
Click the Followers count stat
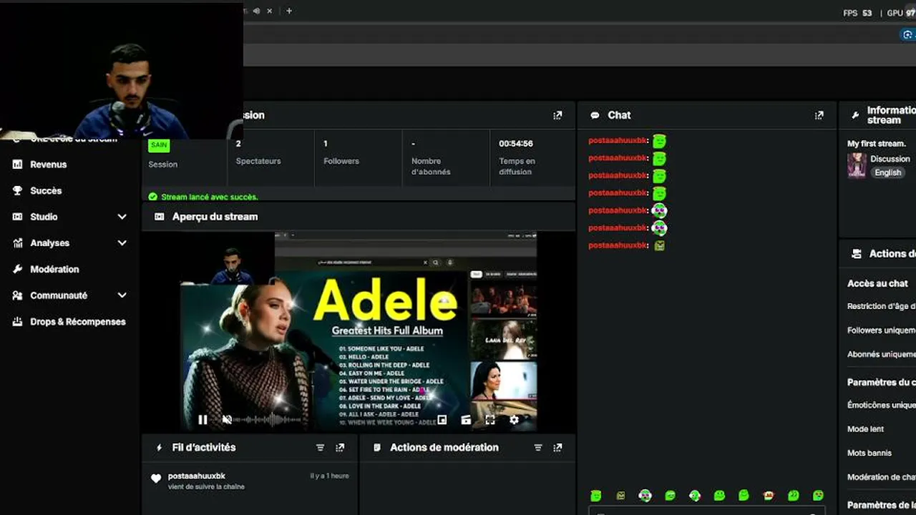tap(341, 152)
